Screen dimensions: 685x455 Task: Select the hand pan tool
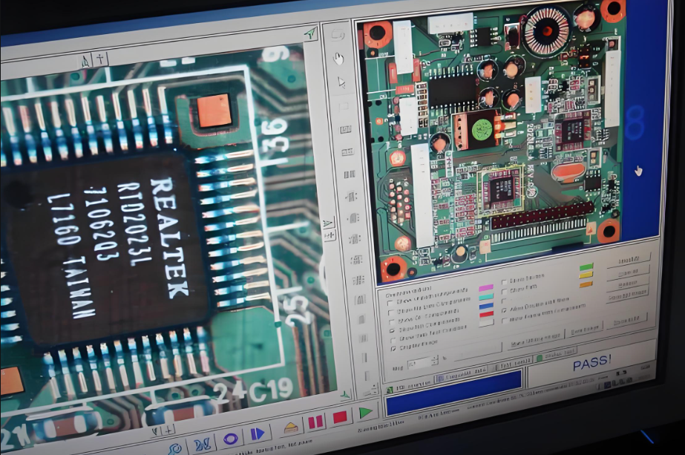pos(338,58)
